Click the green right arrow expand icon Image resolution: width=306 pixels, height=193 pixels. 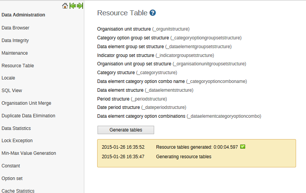click(x=80, y=6)
